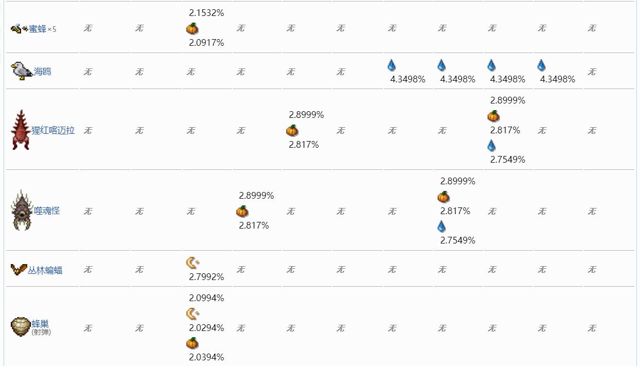The image size is (640, 366).
Task: Go to the 噬魂怪 page link
Action: [47, 211]
